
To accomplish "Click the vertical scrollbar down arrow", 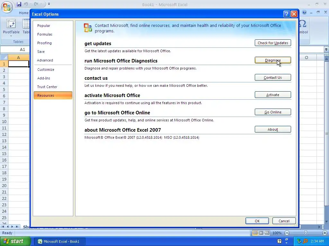I will (x=326, y=222).
